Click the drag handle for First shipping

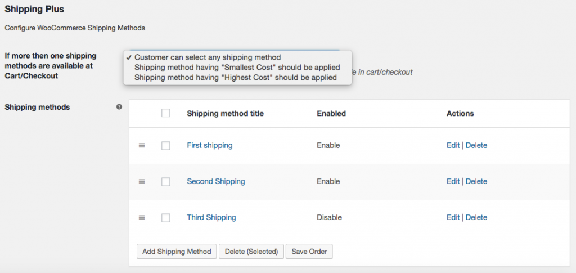142,145
